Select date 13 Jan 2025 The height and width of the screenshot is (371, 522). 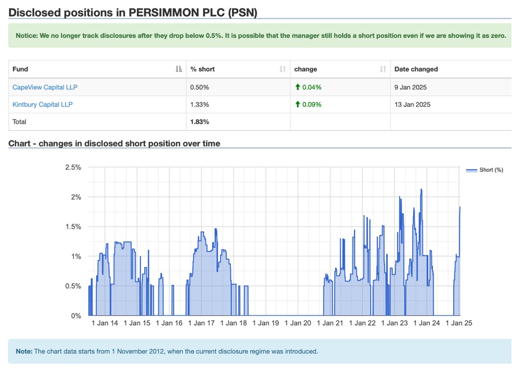pos(412,105)
